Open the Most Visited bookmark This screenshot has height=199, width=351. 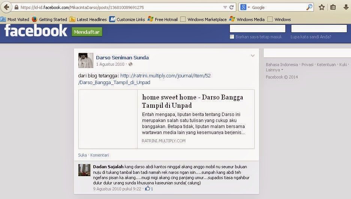15,20
